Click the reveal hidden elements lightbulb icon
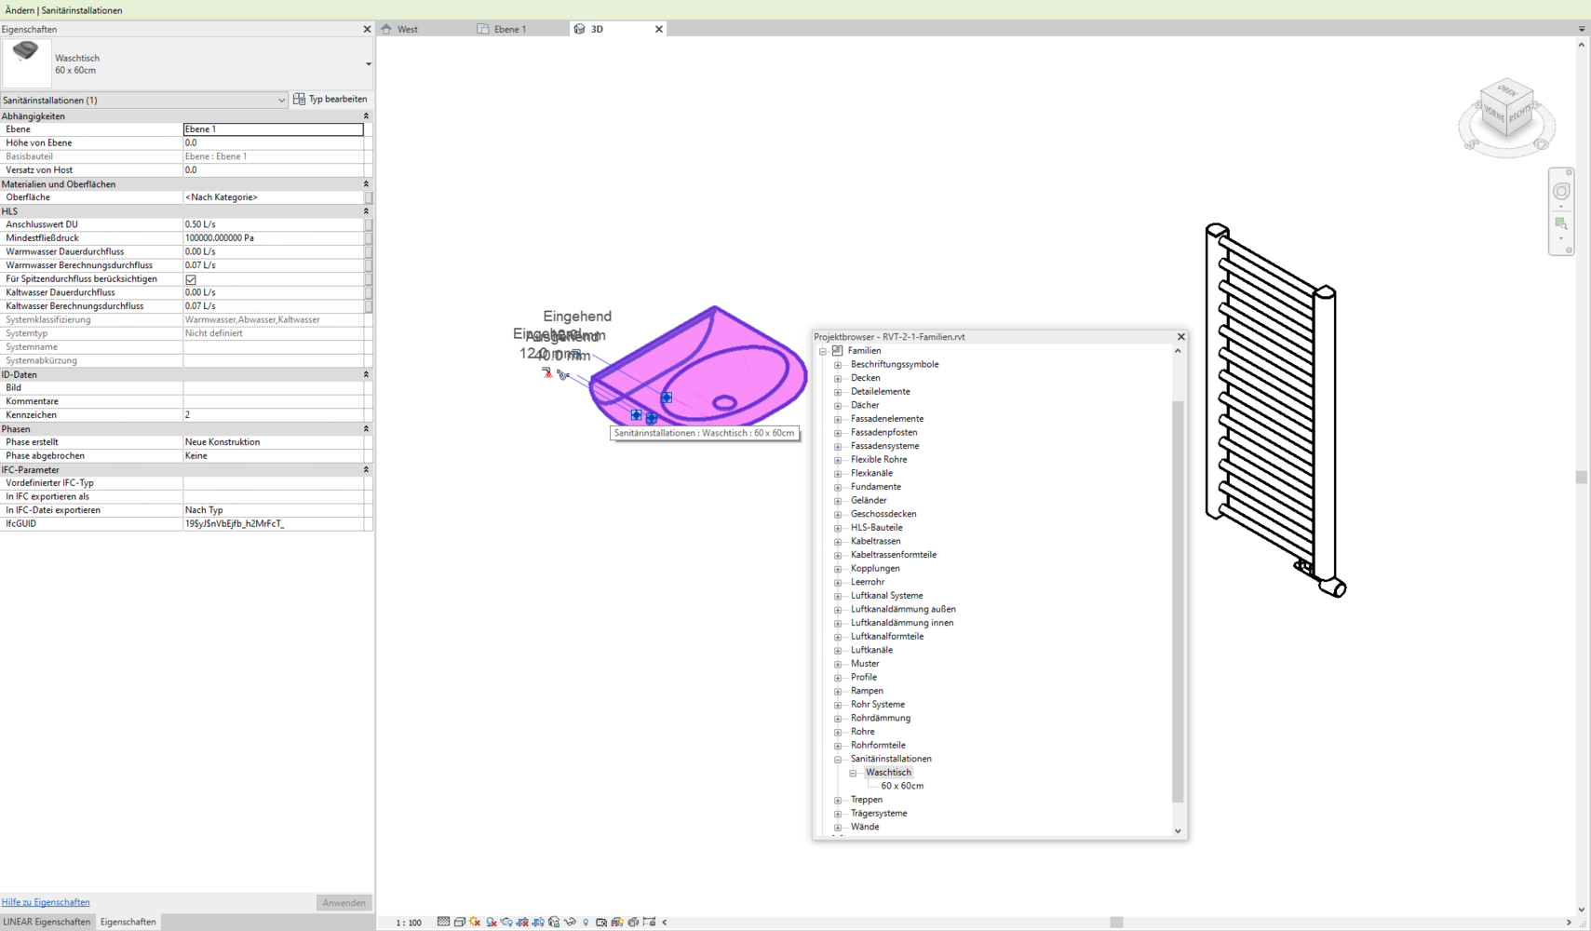This screenshot has height=931, width=1591. 586,922
